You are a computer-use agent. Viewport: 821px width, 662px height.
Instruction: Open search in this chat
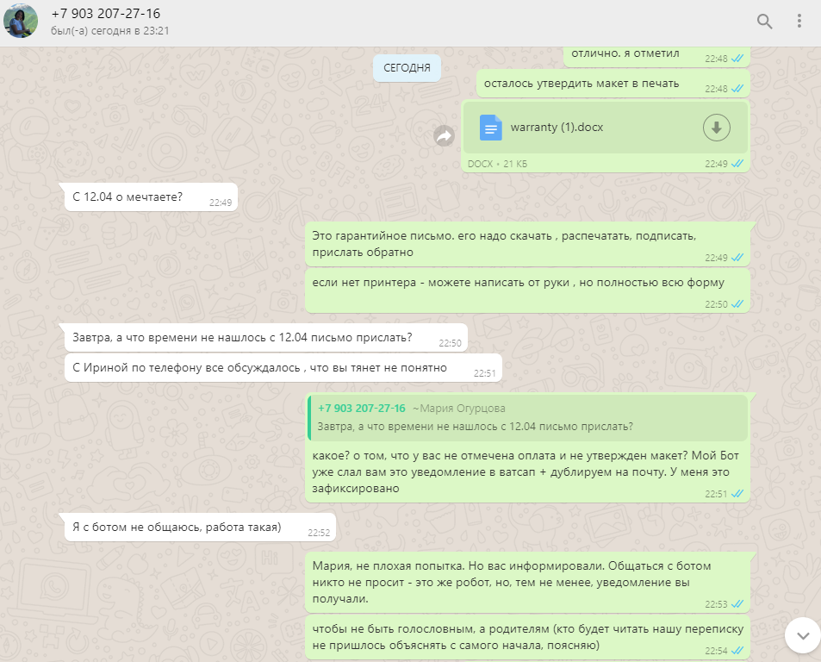click(764, 22)
